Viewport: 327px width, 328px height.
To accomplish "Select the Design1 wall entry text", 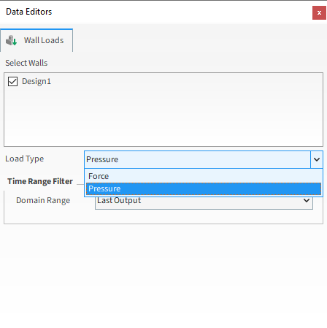I will tap(36, 81).
